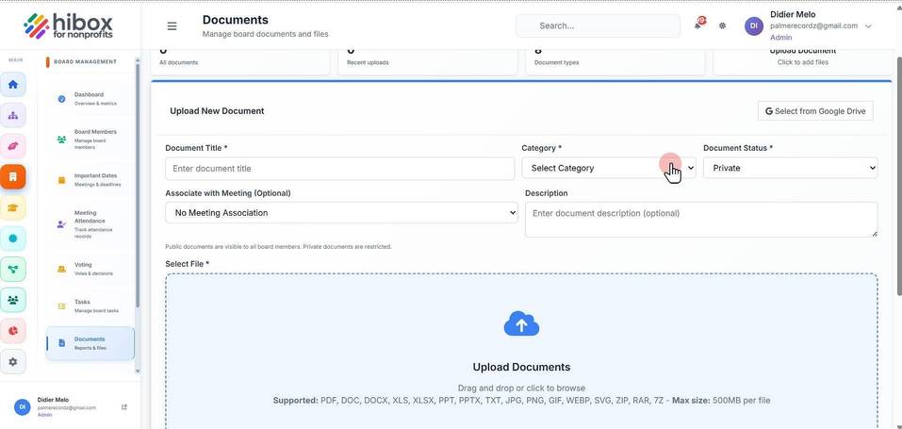Open the Document Status dropdown showing Private
This screenshot has height=429, width=902.
coord(791,168)
